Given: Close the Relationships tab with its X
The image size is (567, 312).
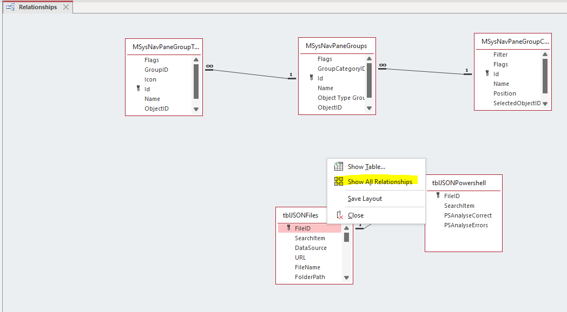Looking at the screenshot, I should pos(66,7).
